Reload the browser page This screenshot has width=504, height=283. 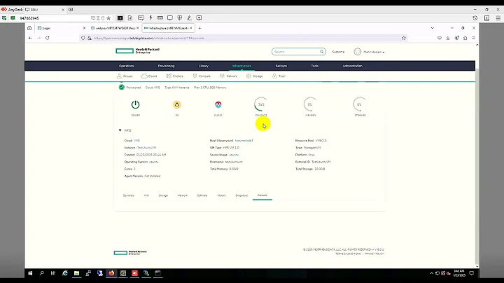click(x=48, y=38)
